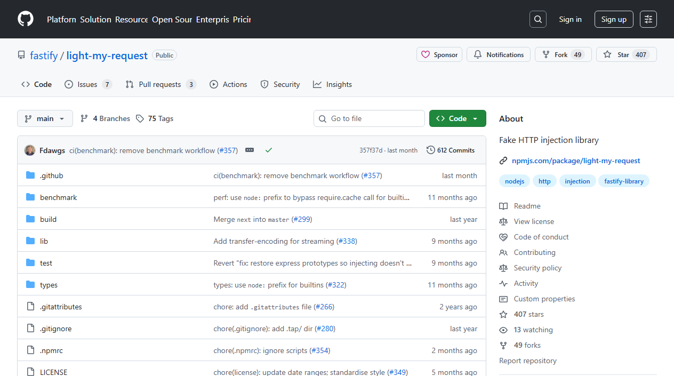This screenshot has width=674, height=376.
Task: Switch to the Security tab
Action: tap(280, 84)
